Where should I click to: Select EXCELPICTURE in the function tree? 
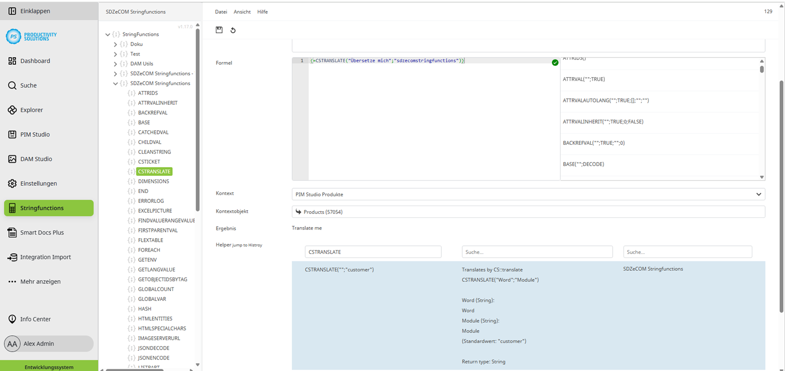tap(155, 211)
